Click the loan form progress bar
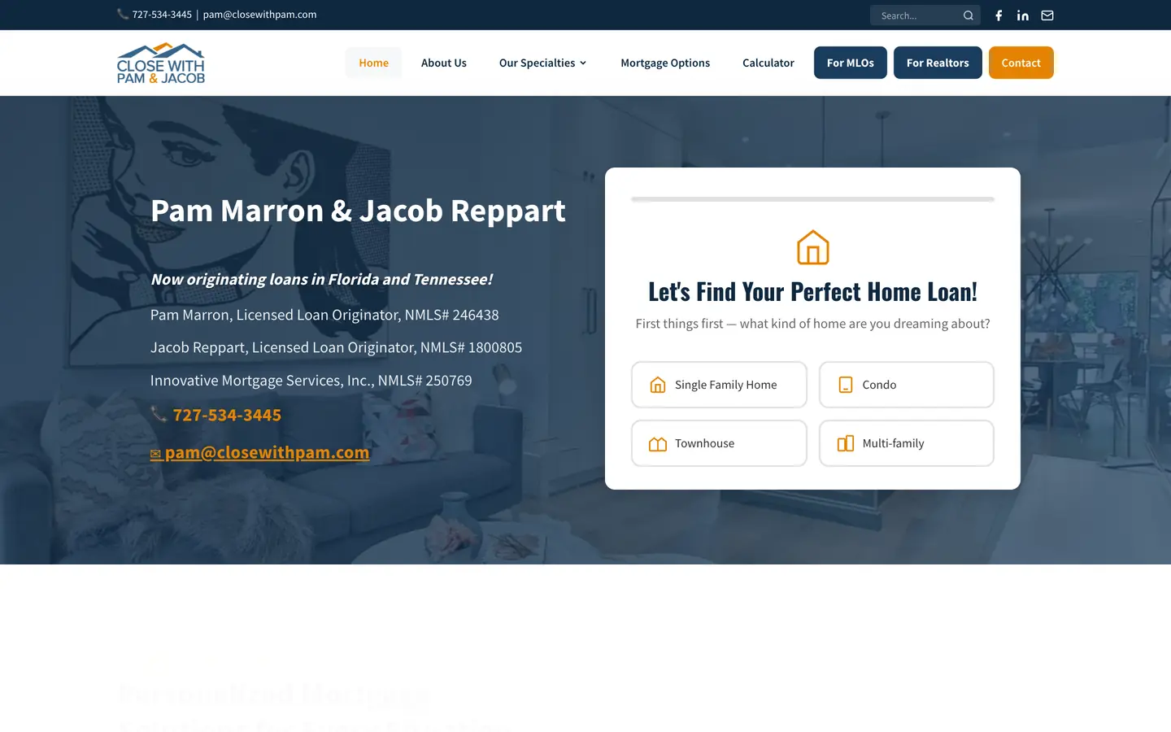Screen dimensions: 1171x732 (x=813, y=199)
